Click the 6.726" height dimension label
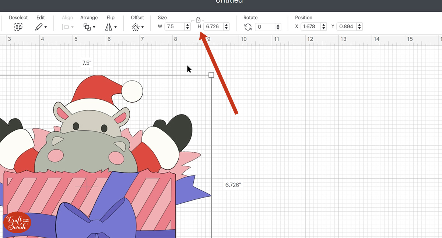This screenshot has height=238, width=442. click(233, 185)
